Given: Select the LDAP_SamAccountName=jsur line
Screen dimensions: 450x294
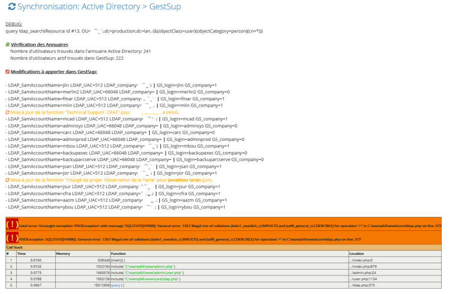Looking at the screenshot, I should [113, 187].
